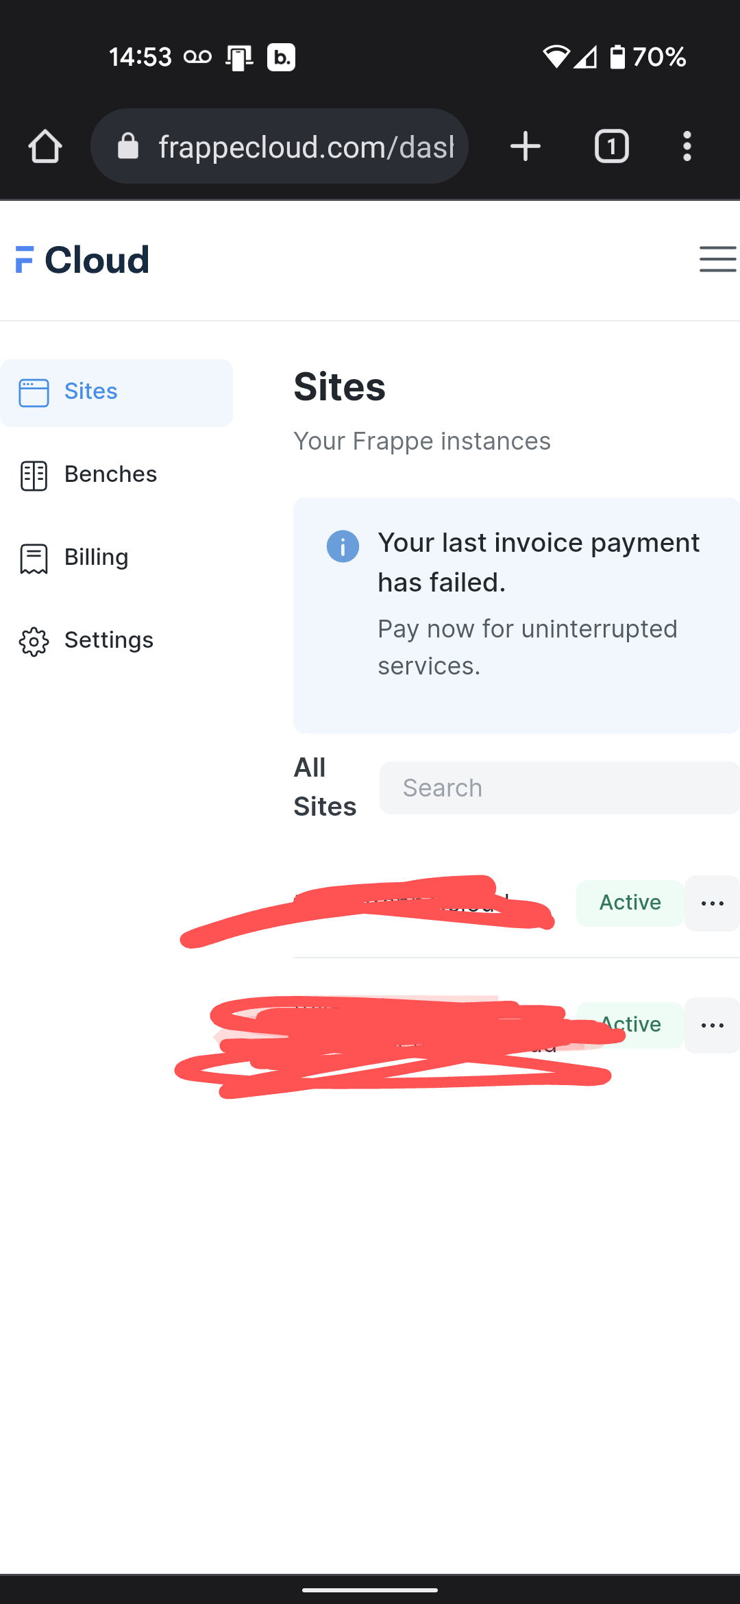Open Benches from the sidebar icon

33,475
